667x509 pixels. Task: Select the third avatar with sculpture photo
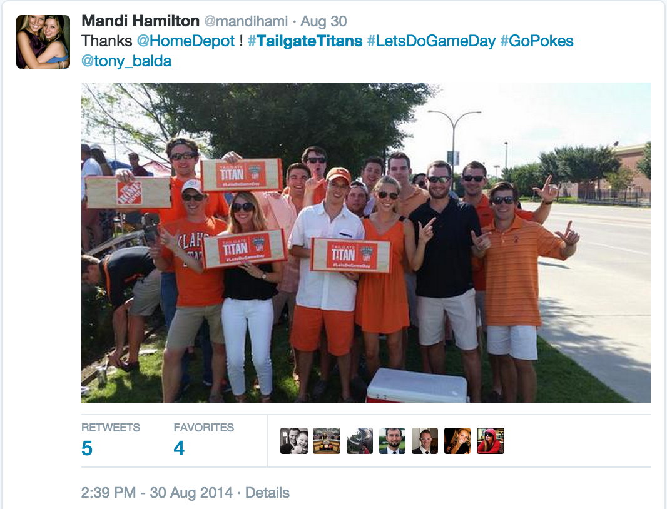pyautogui.click(x=359, y=441)
